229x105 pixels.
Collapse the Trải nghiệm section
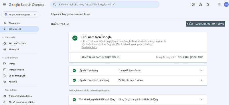pyautogui.click(x=3, y=90)
